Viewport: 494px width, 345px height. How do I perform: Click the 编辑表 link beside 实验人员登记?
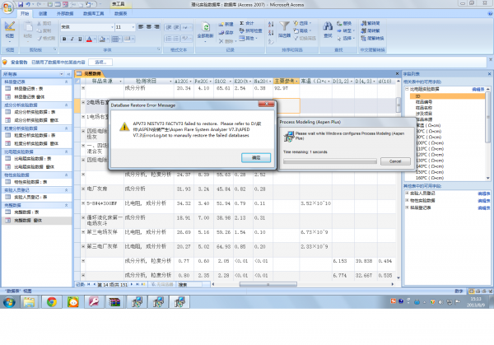[483, 193]
